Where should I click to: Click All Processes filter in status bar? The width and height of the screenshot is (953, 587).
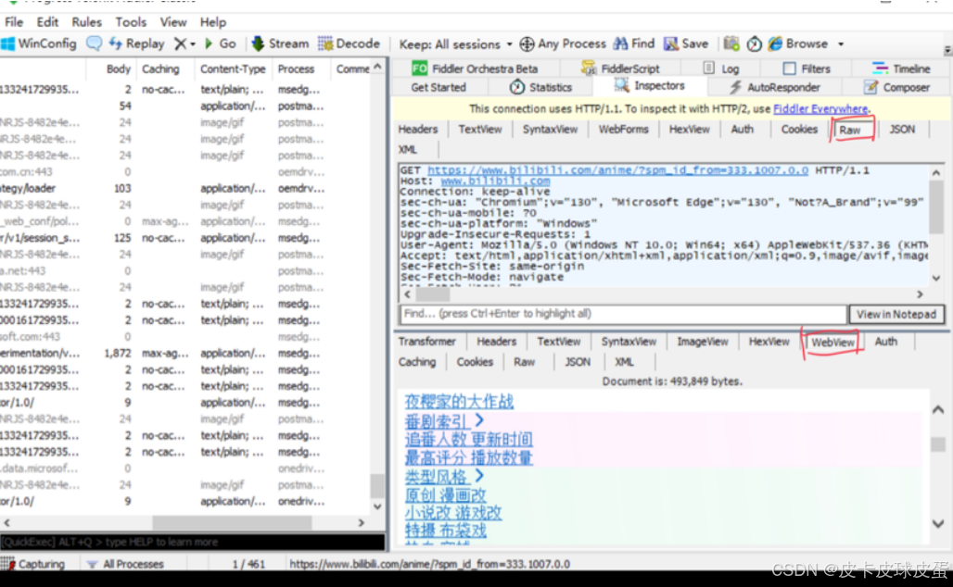coord(126,564)
